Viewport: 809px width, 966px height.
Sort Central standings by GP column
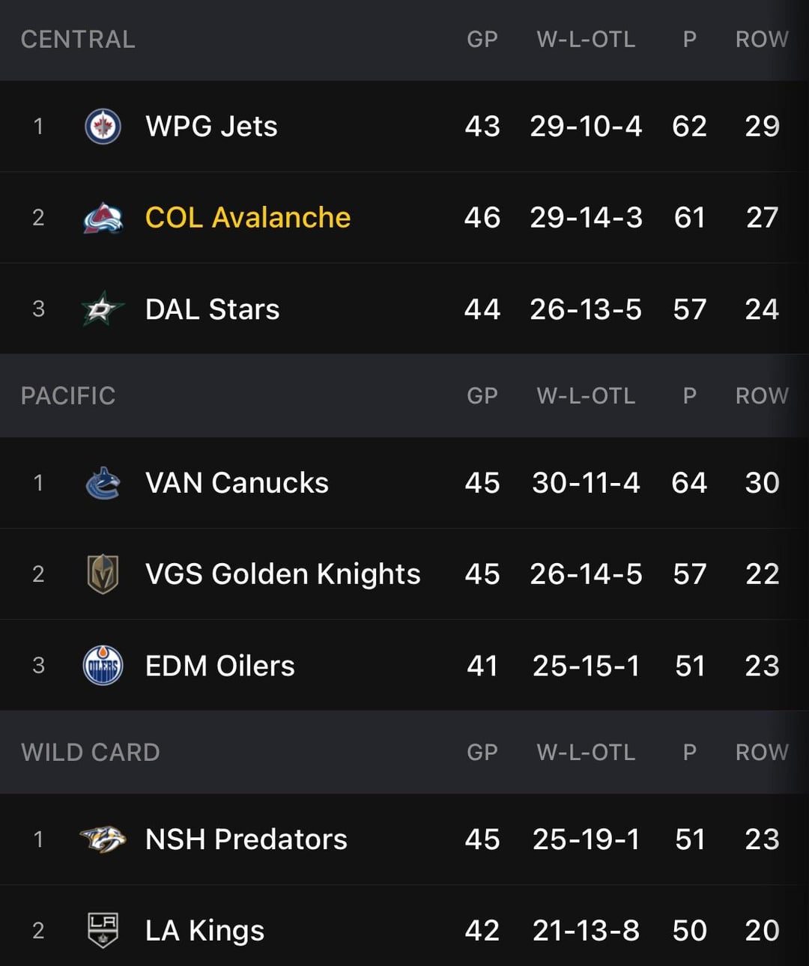click(x=482, y=40)
